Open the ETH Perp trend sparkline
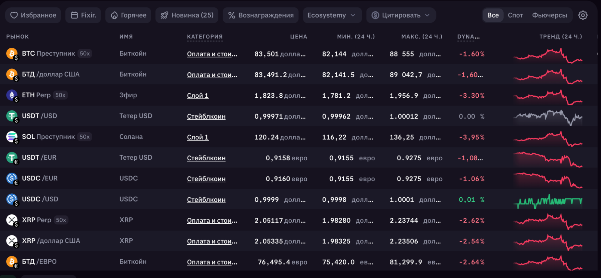Screen dimensions: 601x278 point(548,97)
